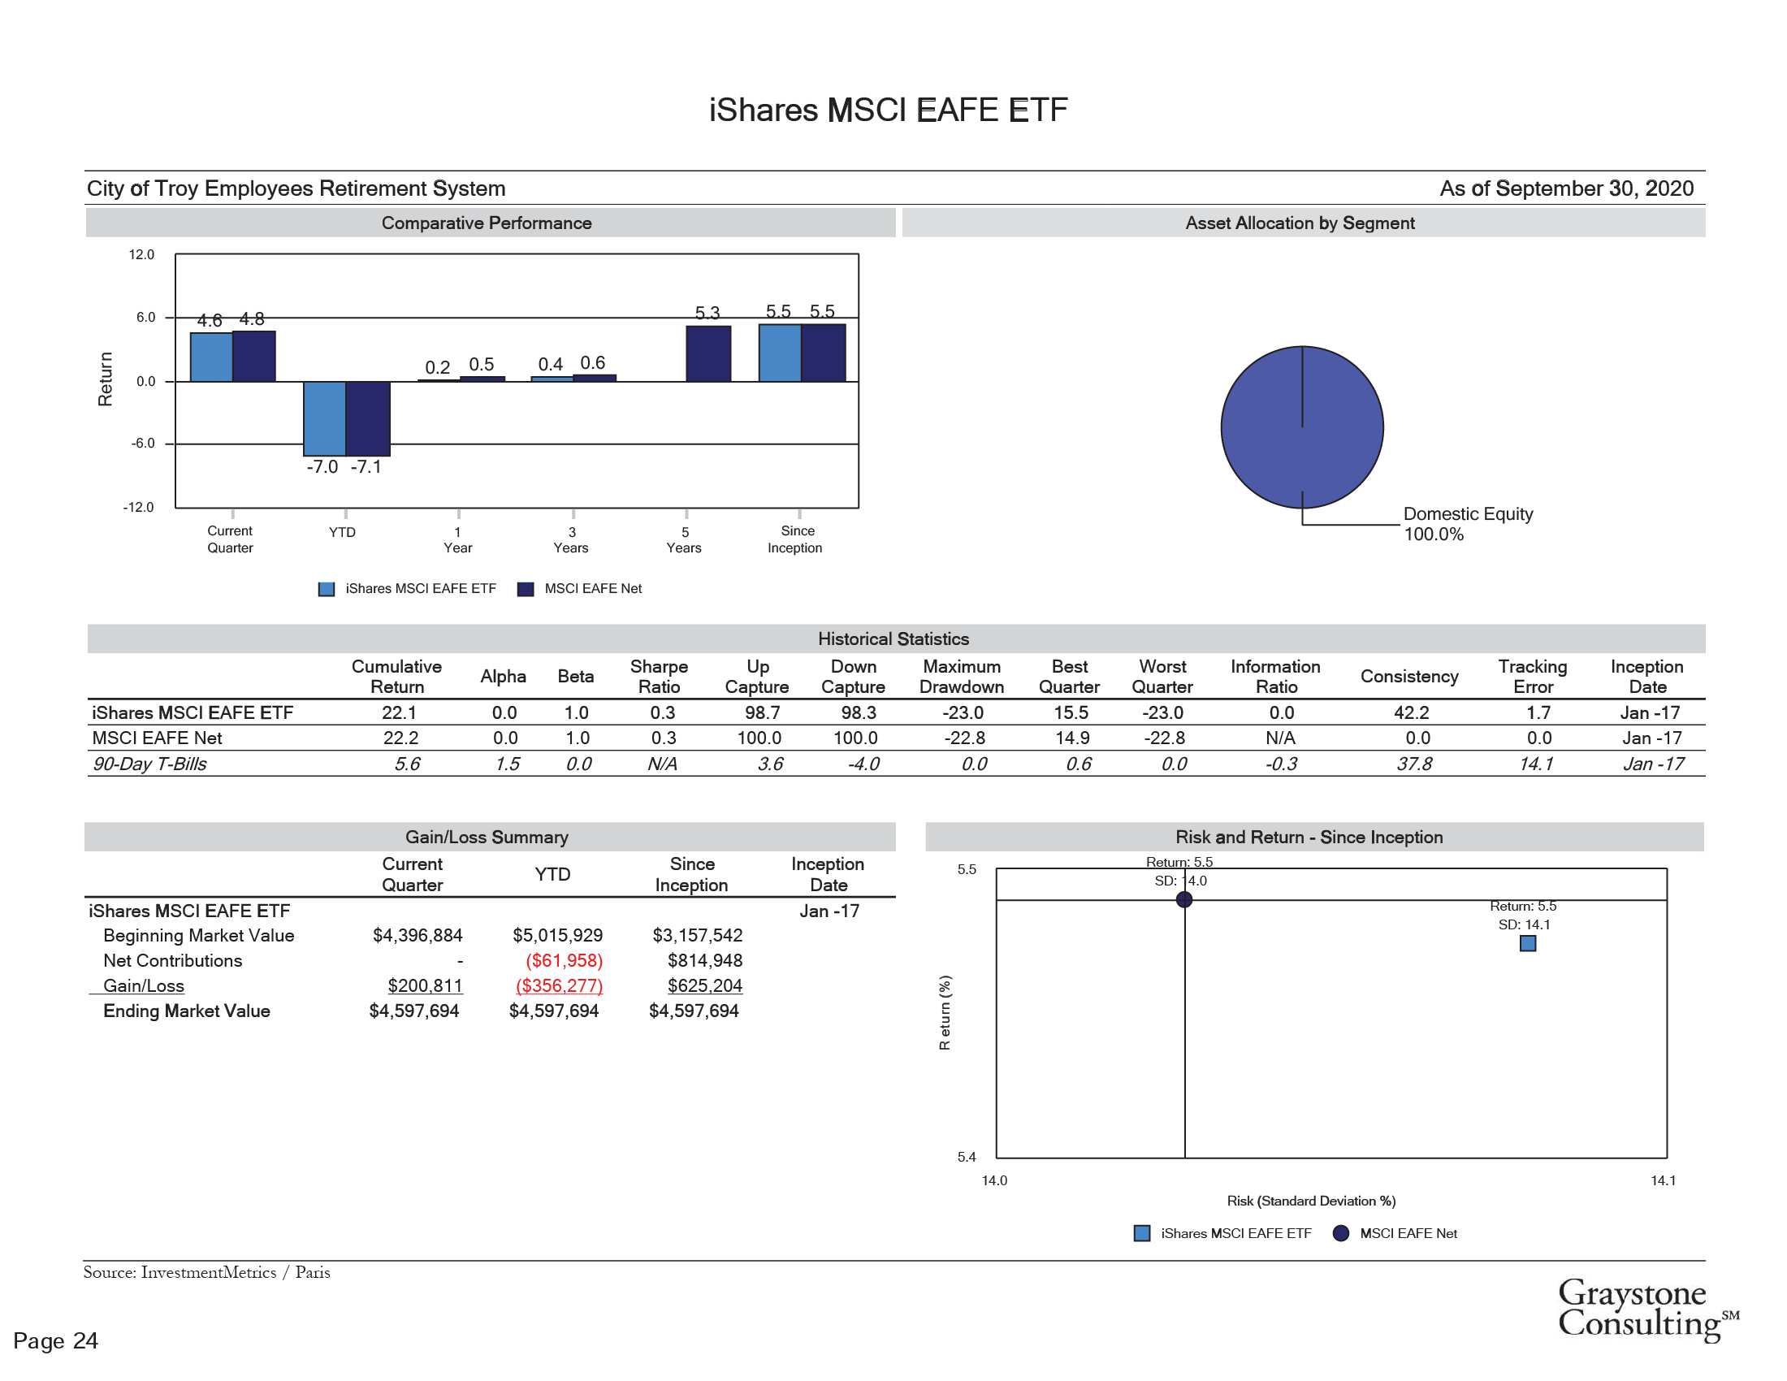1787x1381 pixels.
Task: Click the iShares square data point on scatter plot
Action: pos(1528,943)
